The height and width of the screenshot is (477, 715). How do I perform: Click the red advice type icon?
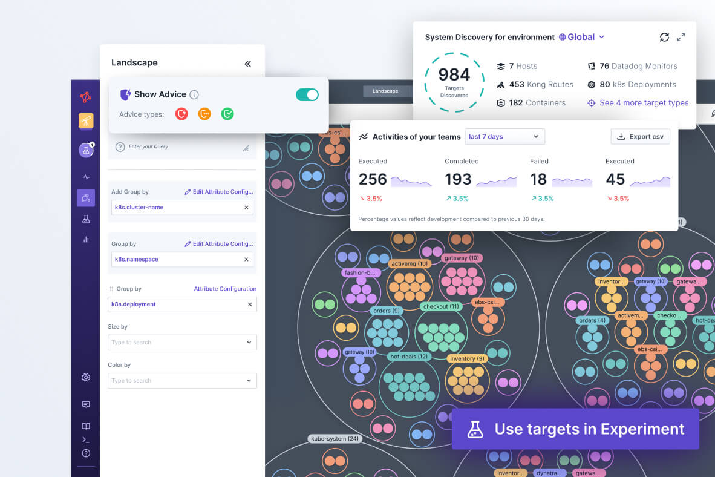point(181,114)
